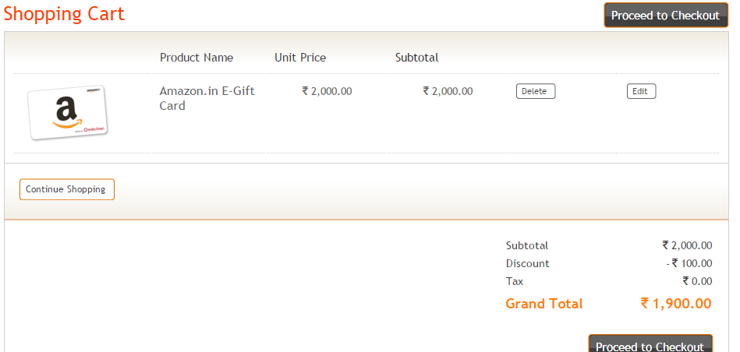The width and height of the screenshot is (740, 352).
Task: Open the Amazon gift card thumbnail image
Action: [x=68, y=112]
